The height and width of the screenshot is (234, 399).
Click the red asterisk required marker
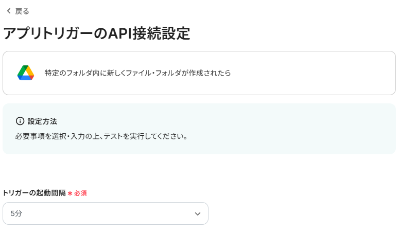(x=70, y=193)
